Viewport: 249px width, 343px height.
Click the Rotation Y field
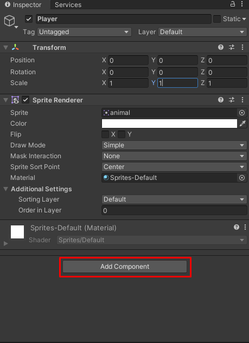[177, 72]
